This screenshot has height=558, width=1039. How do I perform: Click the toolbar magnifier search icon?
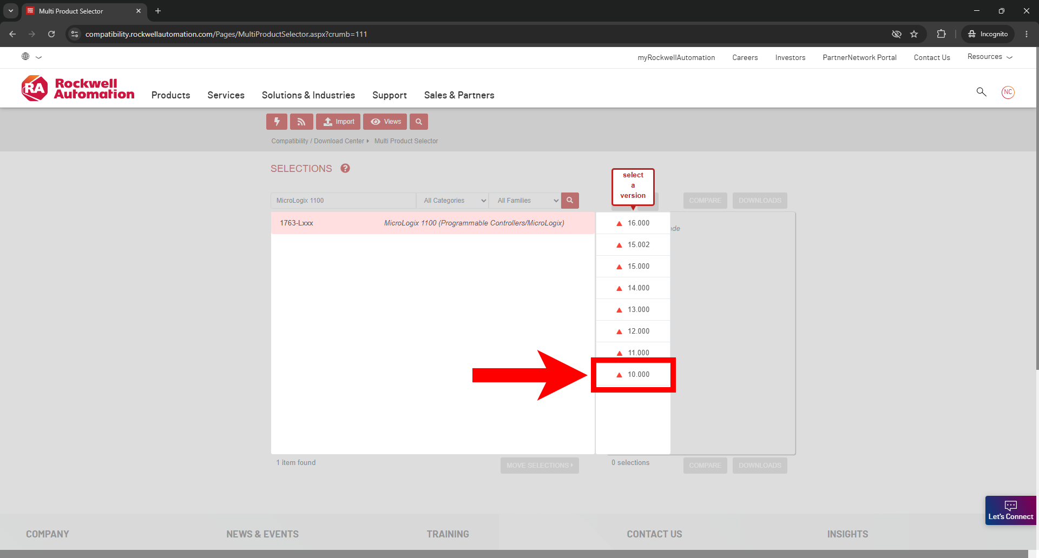pyautogui.click(x=419, y=122)
